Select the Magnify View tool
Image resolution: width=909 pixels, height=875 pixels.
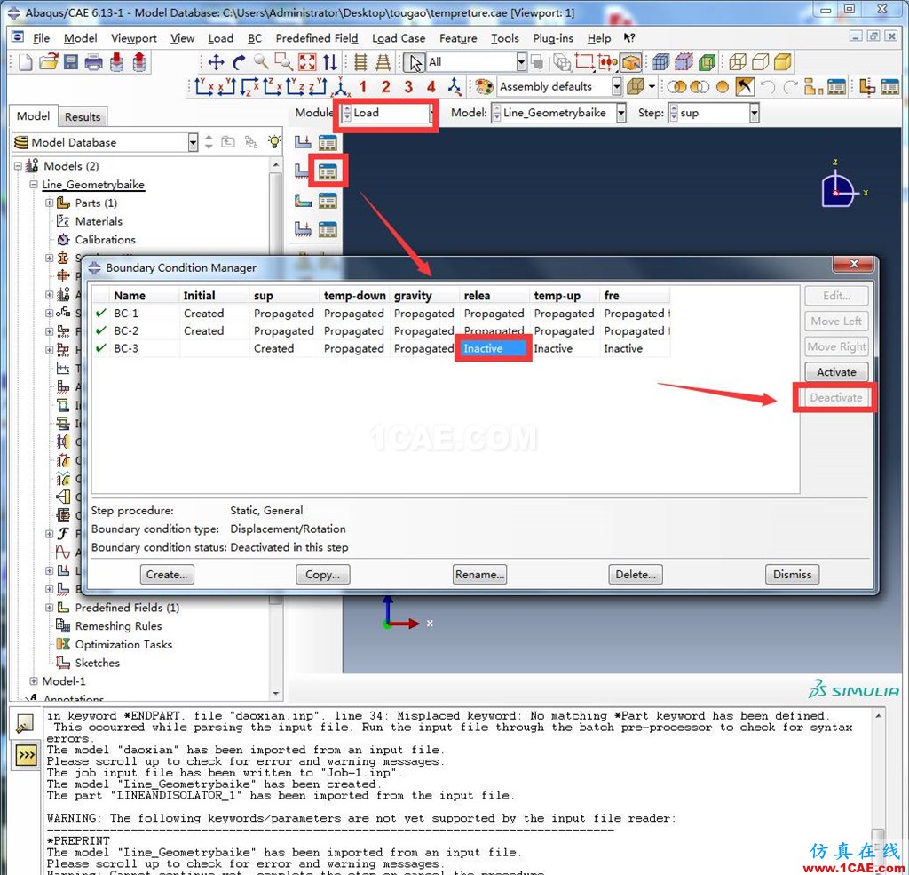tap(261, 61)
